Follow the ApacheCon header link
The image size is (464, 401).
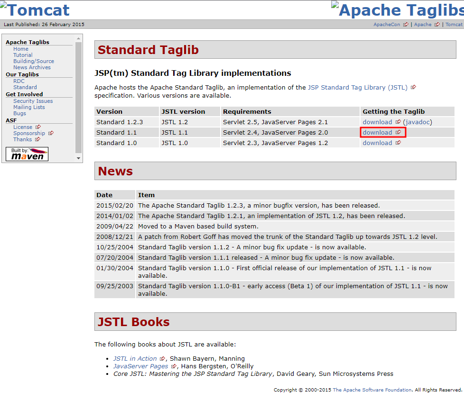coord(387,25)
